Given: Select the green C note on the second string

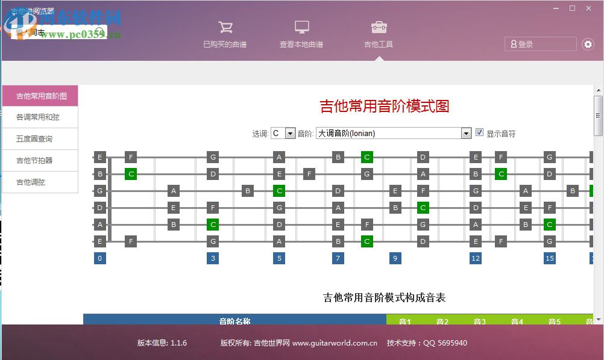Looking at the screenshot, I should click(130, 174).
